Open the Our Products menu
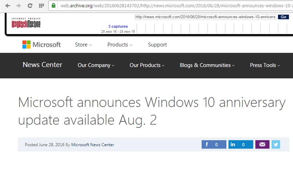Image resolution: width=293 pixels, height=169 pixels. tap(147, 65)
